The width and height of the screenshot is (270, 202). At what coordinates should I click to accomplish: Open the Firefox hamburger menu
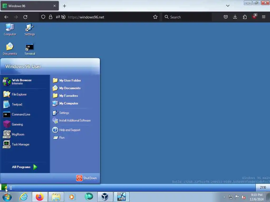click(264, 17)
